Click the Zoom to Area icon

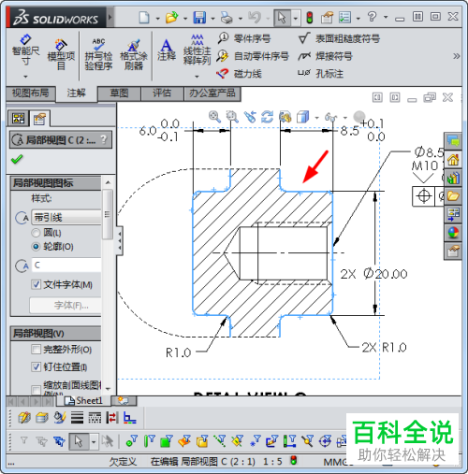232,117
